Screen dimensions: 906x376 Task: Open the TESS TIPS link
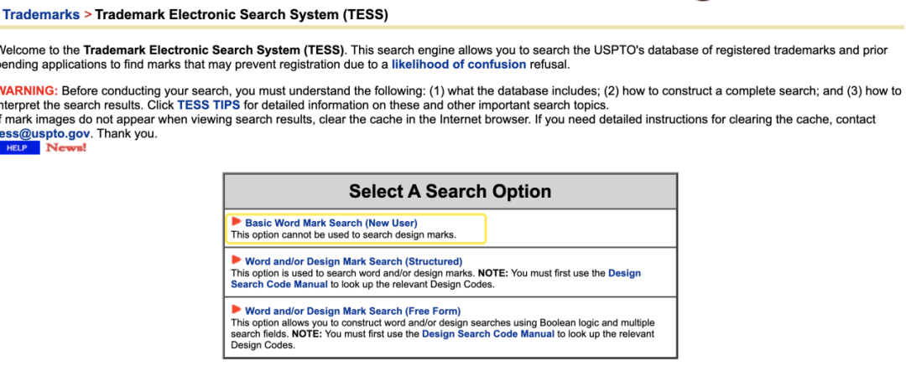tap(208, 105)
